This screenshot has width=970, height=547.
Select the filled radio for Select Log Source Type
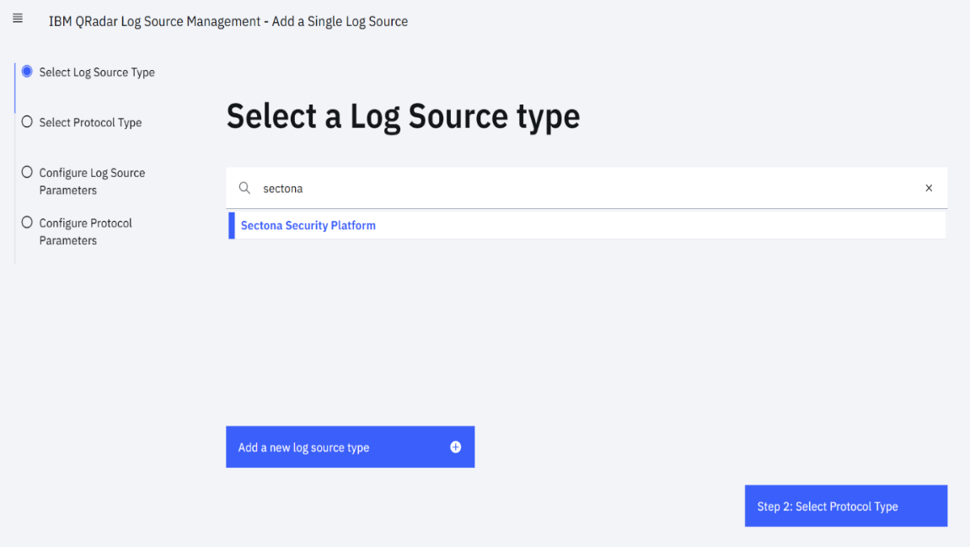(26, 72)
